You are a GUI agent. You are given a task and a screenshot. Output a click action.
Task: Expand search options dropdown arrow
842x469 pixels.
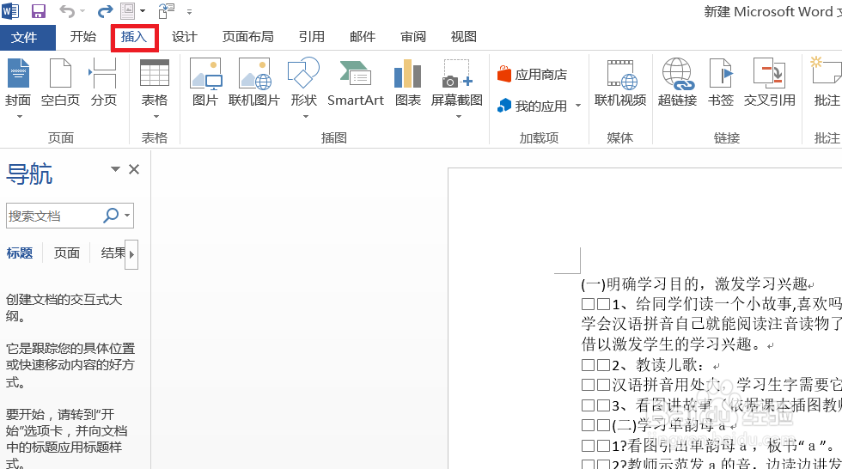pyautogui.click(x=127, y=216)
